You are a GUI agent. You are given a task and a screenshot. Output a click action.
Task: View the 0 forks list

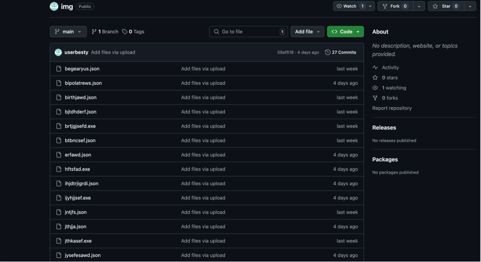[x=390, y=98]
